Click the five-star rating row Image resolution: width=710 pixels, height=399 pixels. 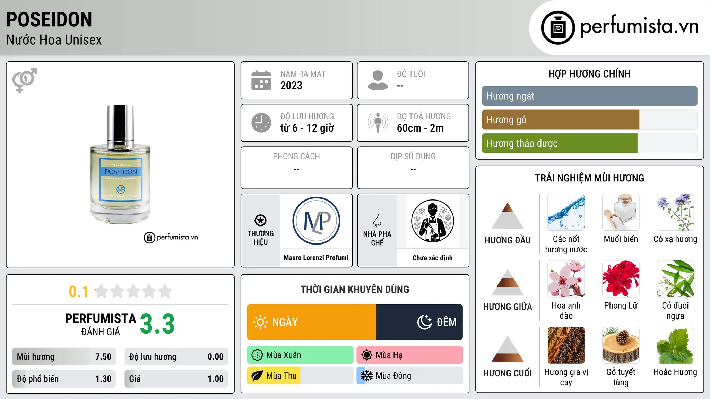tap(133, 291)
